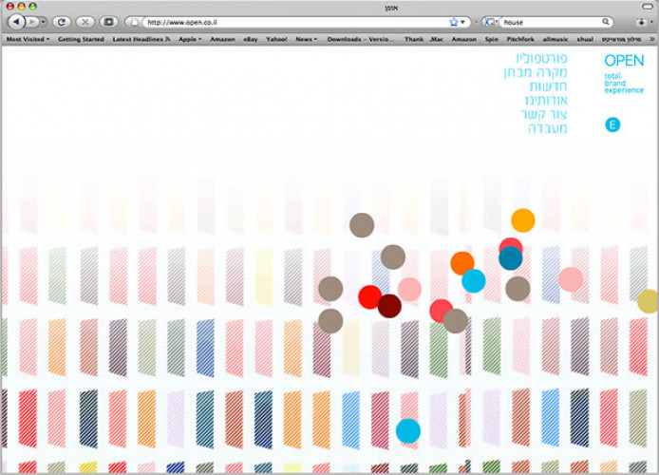
Task: Open the eBay bookmark
Action: pyautogui.click(x=250, y=39)
